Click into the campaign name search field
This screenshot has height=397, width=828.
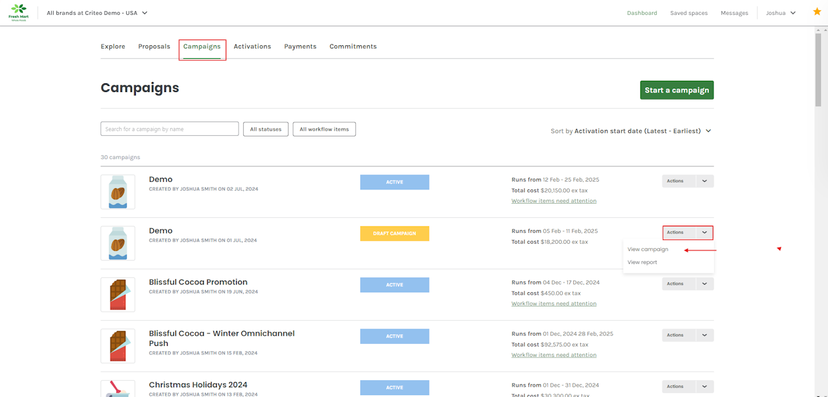169,129
